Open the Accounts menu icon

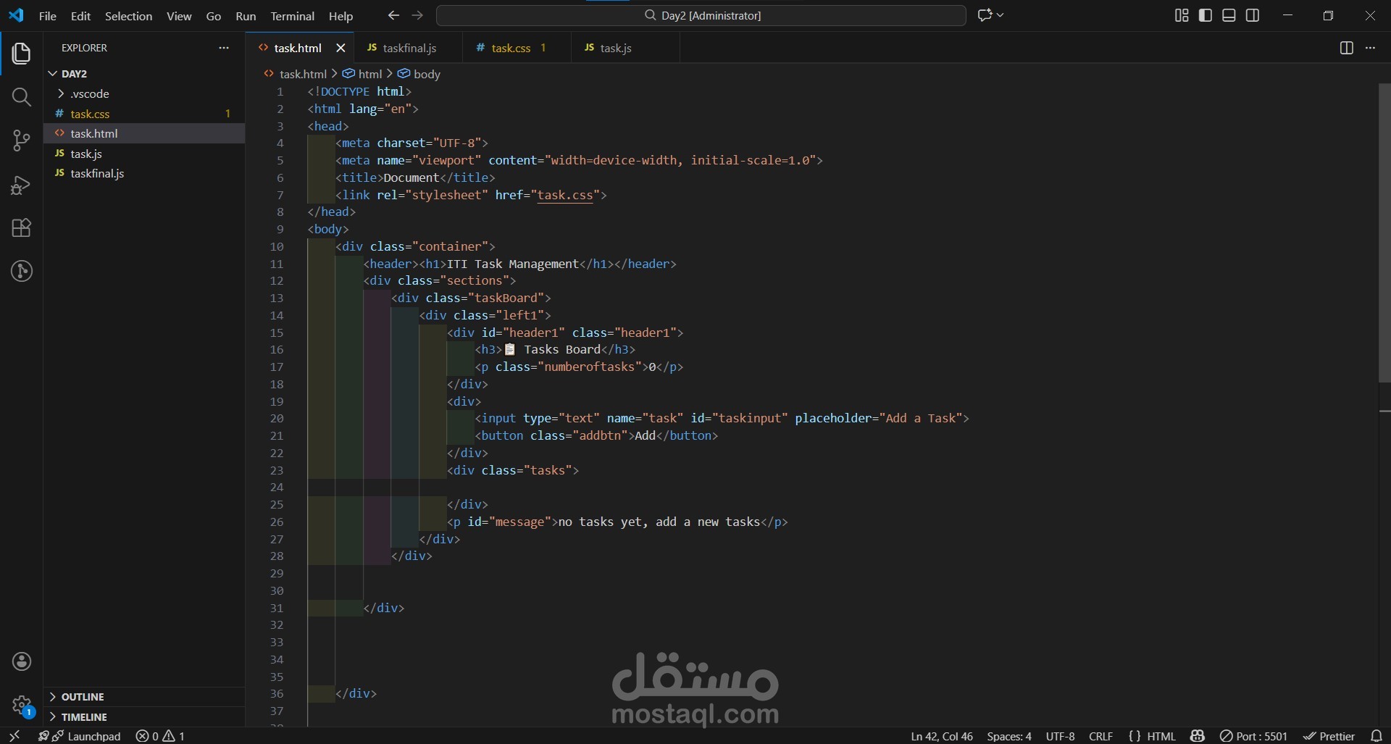pos(22,661)
